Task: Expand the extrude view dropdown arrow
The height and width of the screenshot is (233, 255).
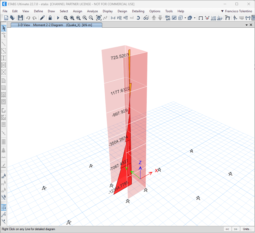Action: click(195, 18)
